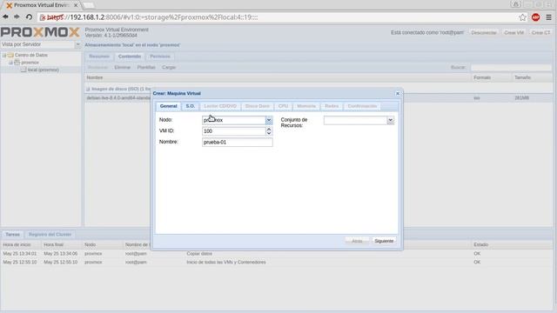Select the Centro de Datos folder item
Image resolution: width=557 pixels, height=313 pixels.
tap(31, 55)
